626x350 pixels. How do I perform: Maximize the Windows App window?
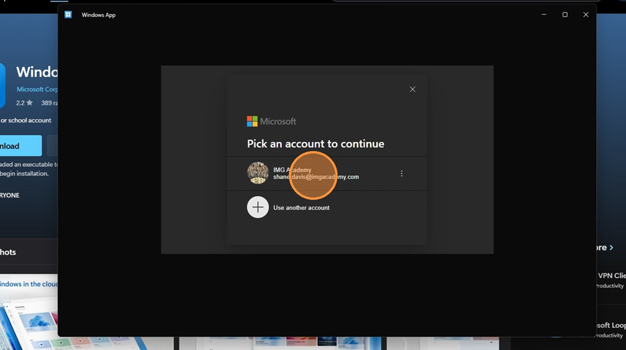[565, 15]
